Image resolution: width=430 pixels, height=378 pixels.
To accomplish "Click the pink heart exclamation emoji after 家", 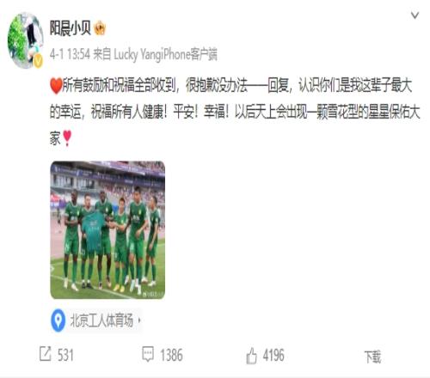I will tap(67, 138).
